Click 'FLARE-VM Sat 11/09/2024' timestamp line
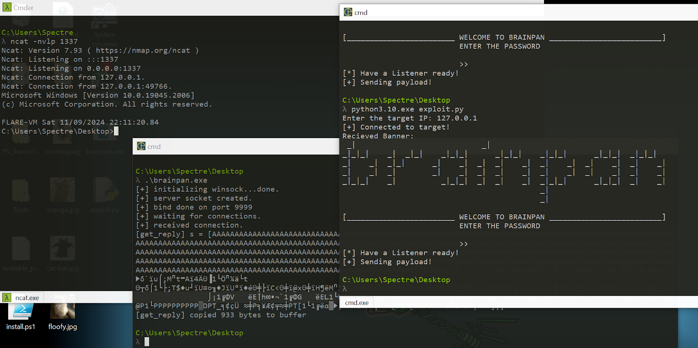 [x=80, y=122]
